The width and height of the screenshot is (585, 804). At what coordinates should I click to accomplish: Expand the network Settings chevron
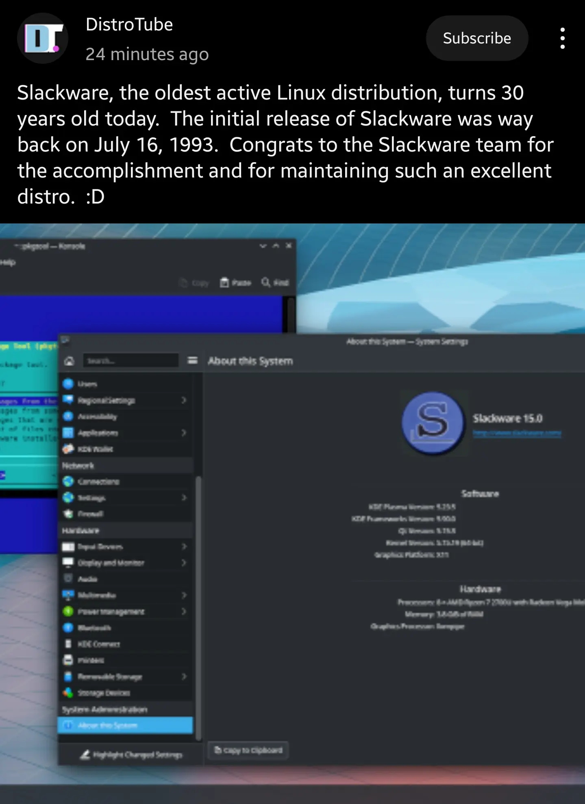pyautogui.click(x=184, y=498)
